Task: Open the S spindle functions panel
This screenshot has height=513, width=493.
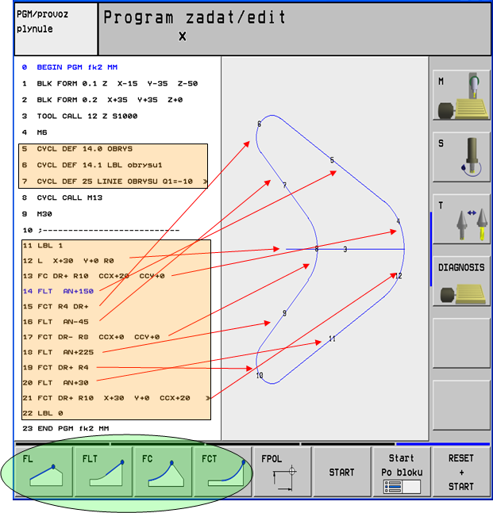Action: tap(461, 157)
